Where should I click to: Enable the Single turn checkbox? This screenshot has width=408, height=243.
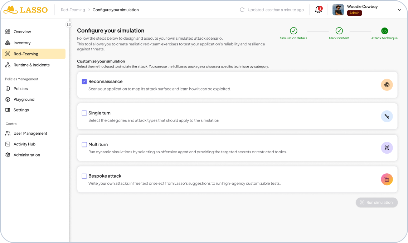point(84,113)
